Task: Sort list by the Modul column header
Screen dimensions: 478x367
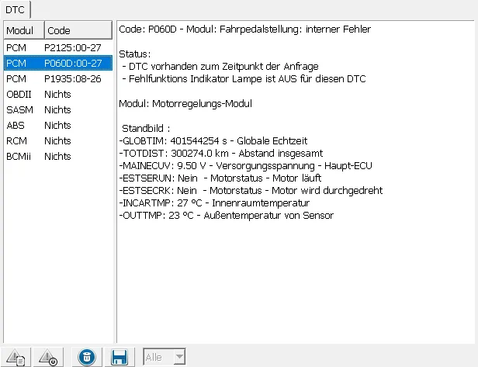Action: 23,30
